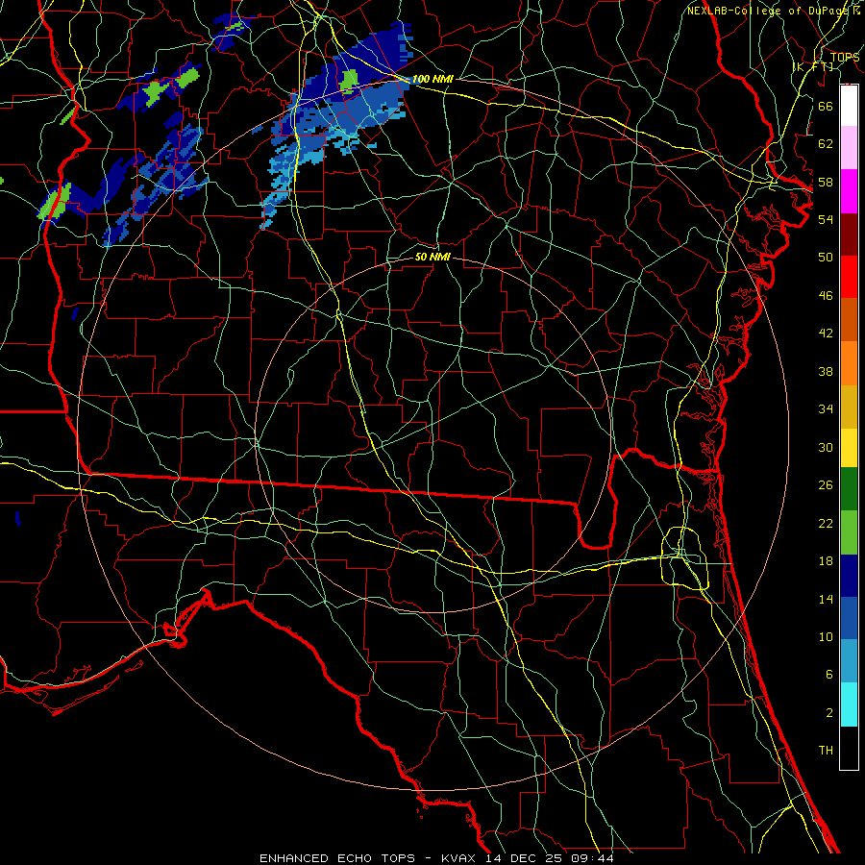Click the 66 value on the legend
865x865 pixels.
pyautogui.click(x=826, y=106)
